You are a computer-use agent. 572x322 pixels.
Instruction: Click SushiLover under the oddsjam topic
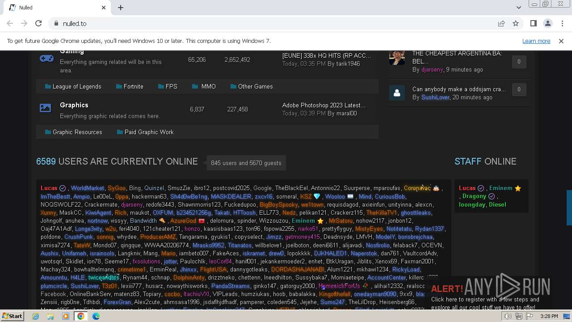click(x=435, y=97)
